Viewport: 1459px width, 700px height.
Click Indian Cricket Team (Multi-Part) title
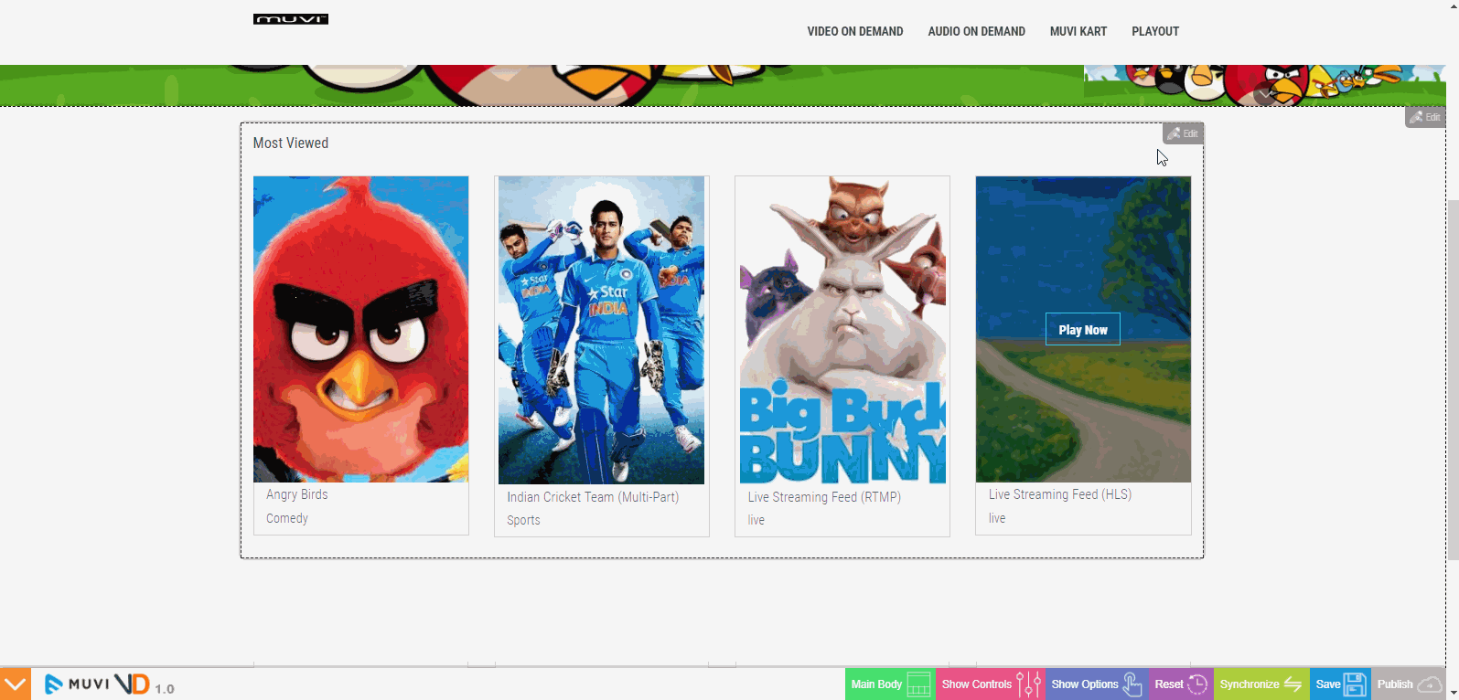[593, 497]
